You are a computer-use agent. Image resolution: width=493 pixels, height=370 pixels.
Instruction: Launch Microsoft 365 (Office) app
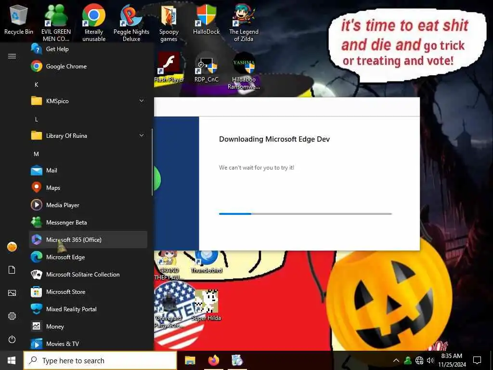(88, 240)
